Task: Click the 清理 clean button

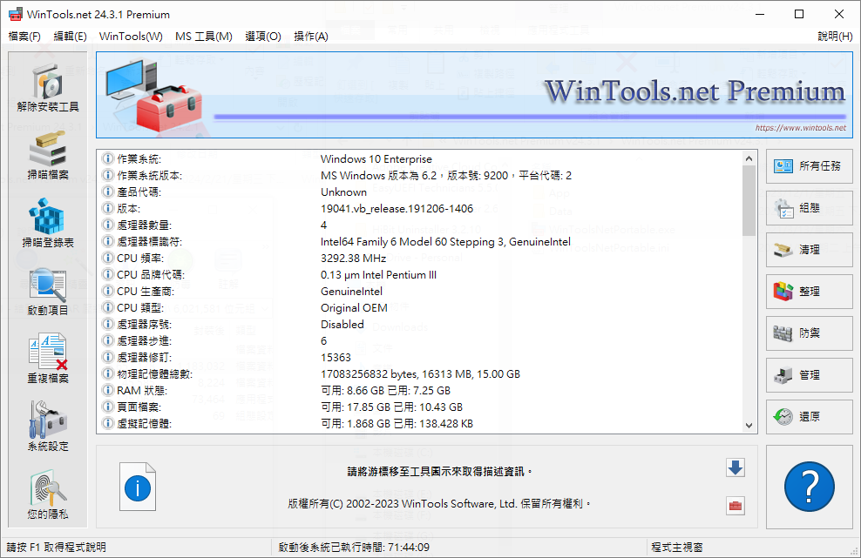Action: (x=809, y=250)
